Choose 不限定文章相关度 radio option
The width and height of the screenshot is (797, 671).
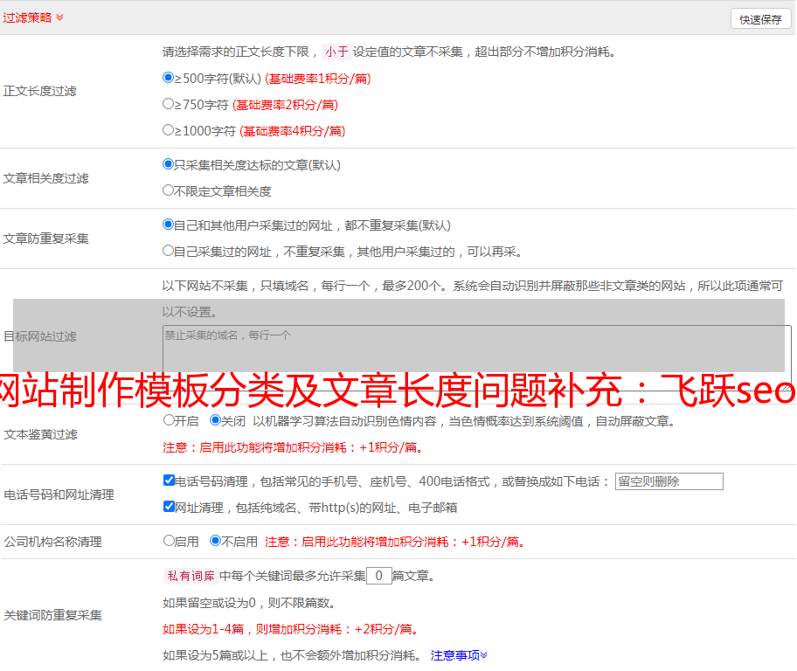(x=168, y=190)
